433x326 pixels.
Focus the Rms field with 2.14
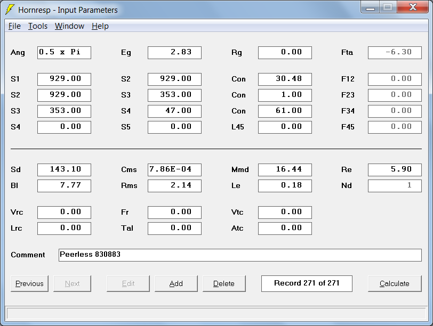coord(174,186)
